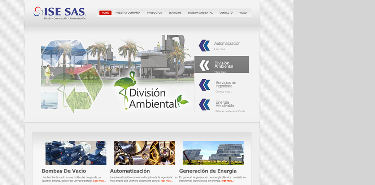The width and height of the screenshot is (375, 185).
Task: Click the chevron icon beside Servicios de Ingeniería
Action: click(x=204, y=85)
